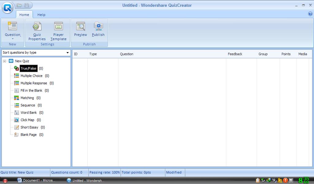This screenshot has height=184, width=314.
Task: Click the Short Essay icon
Action: [x=17, y=127]
